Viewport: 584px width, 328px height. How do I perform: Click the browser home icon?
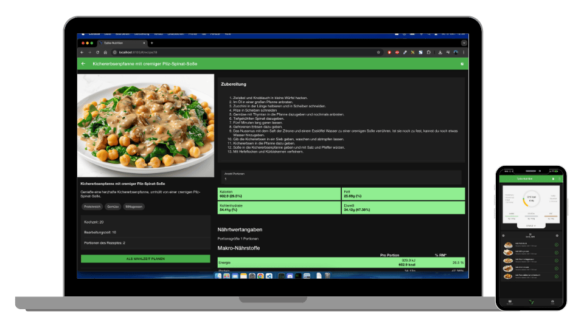105,52
